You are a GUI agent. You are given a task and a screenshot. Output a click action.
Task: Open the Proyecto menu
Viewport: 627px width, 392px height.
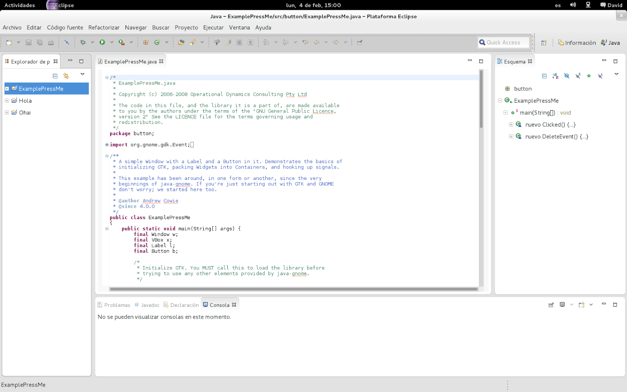[186, 27]
